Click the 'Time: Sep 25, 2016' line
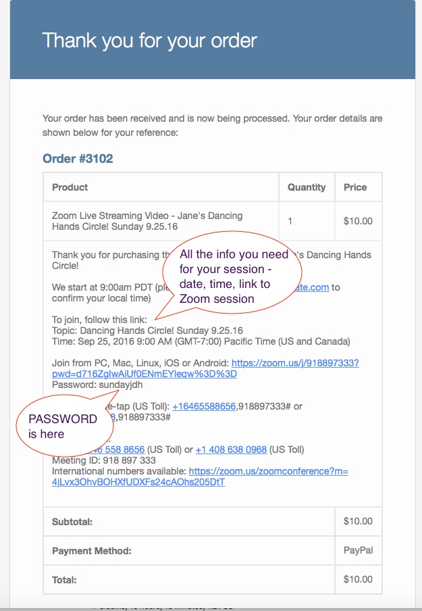 tap(201, 341)
